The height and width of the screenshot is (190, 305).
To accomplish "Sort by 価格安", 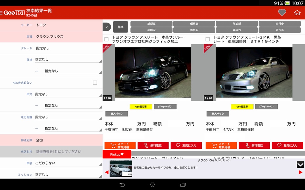I will [x=194, y=30].
